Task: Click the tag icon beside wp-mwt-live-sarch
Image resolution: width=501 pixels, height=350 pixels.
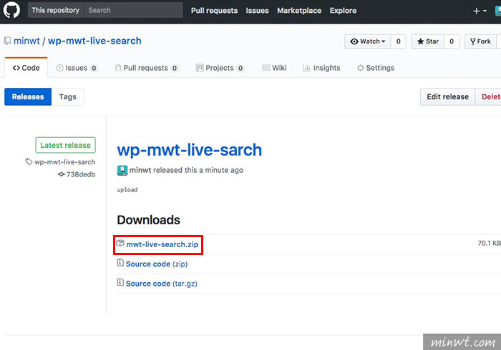Action: 29,161
